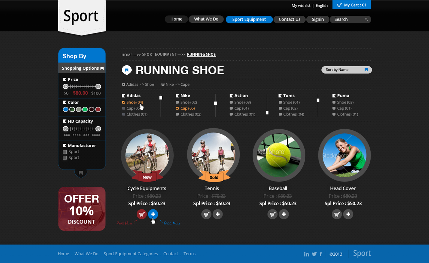Viewport: 429px width, 263px height.
Task: Open the Sport Equipment navigation tab
Action: (249, 19)
